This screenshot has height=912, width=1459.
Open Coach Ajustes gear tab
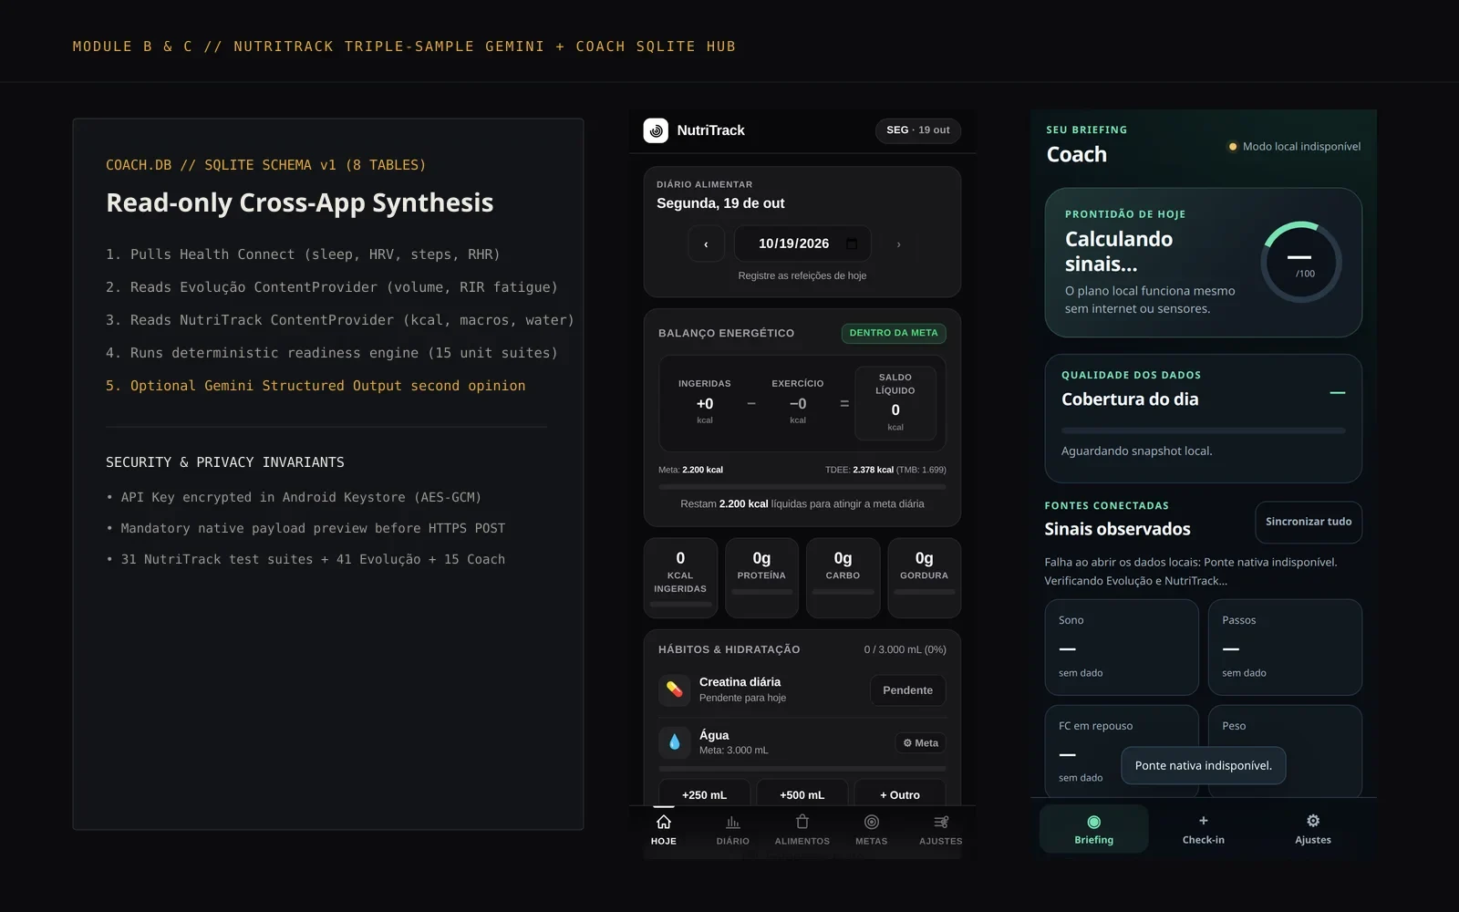click(1313, 829)
